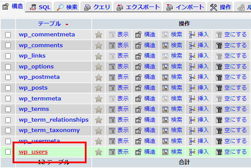Toggle sort arrow on テーブル column header

pos(67,24)
